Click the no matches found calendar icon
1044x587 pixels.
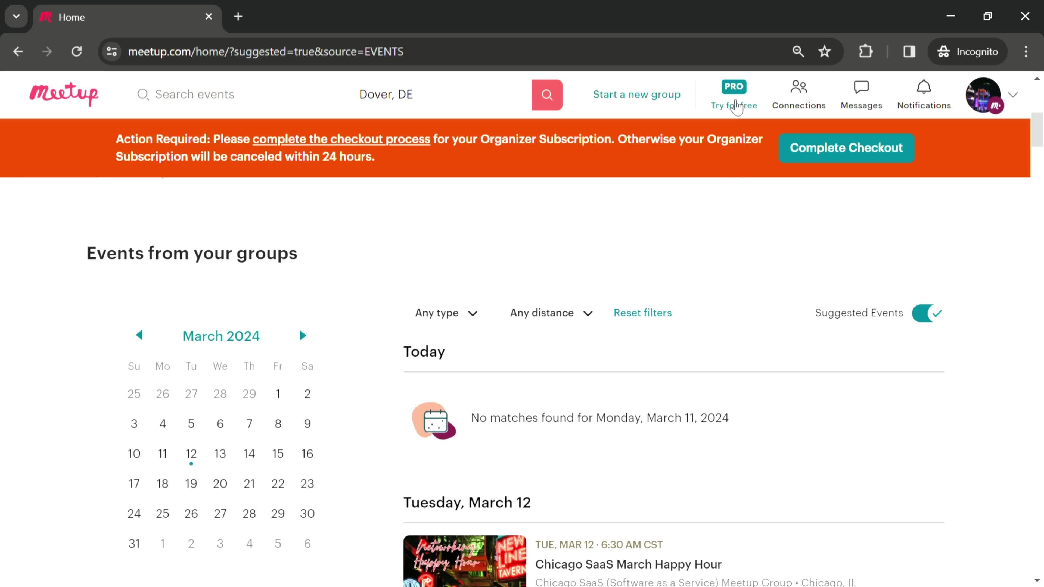(x=434, y=419)
